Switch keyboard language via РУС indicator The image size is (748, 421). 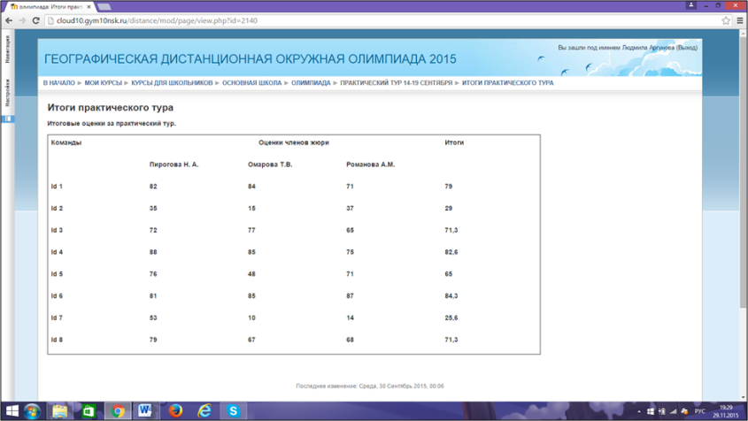click(x=699, y=411)
